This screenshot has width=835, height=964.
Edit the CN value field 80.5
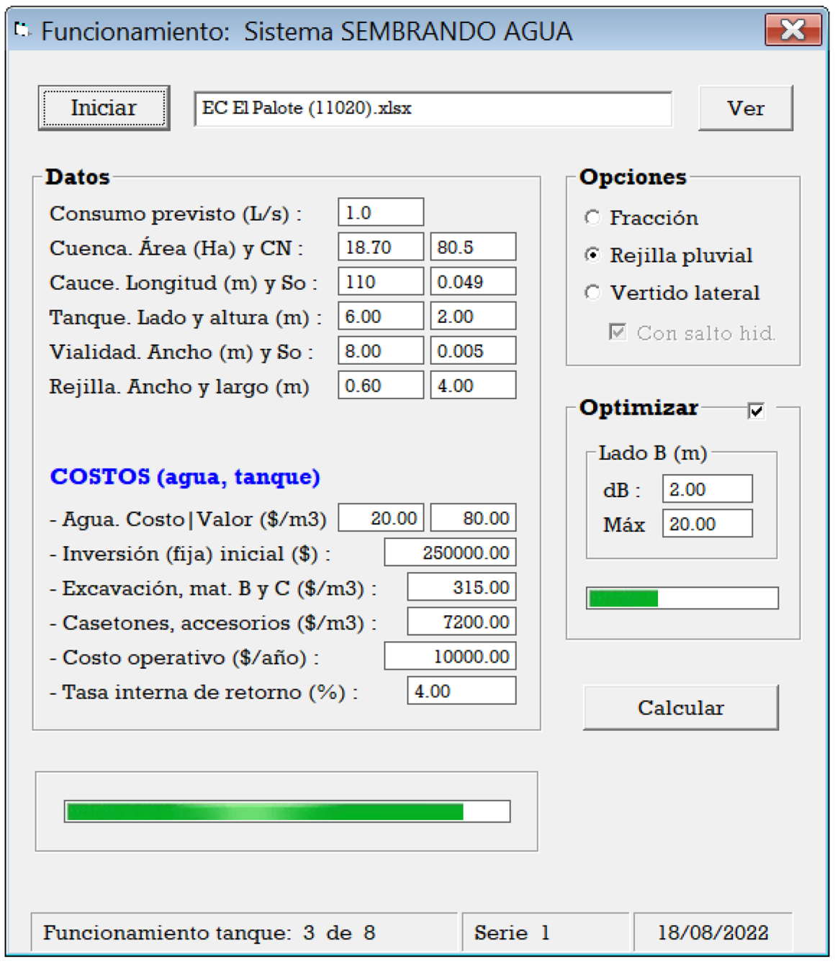473,247
